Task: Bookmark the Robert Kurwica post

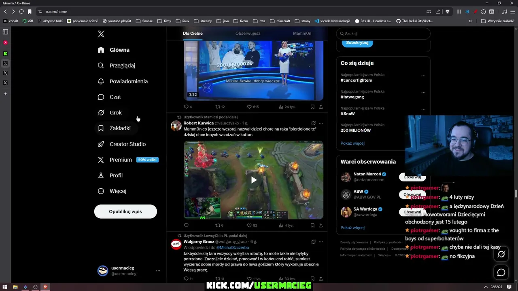Action: tap(312, 226)
